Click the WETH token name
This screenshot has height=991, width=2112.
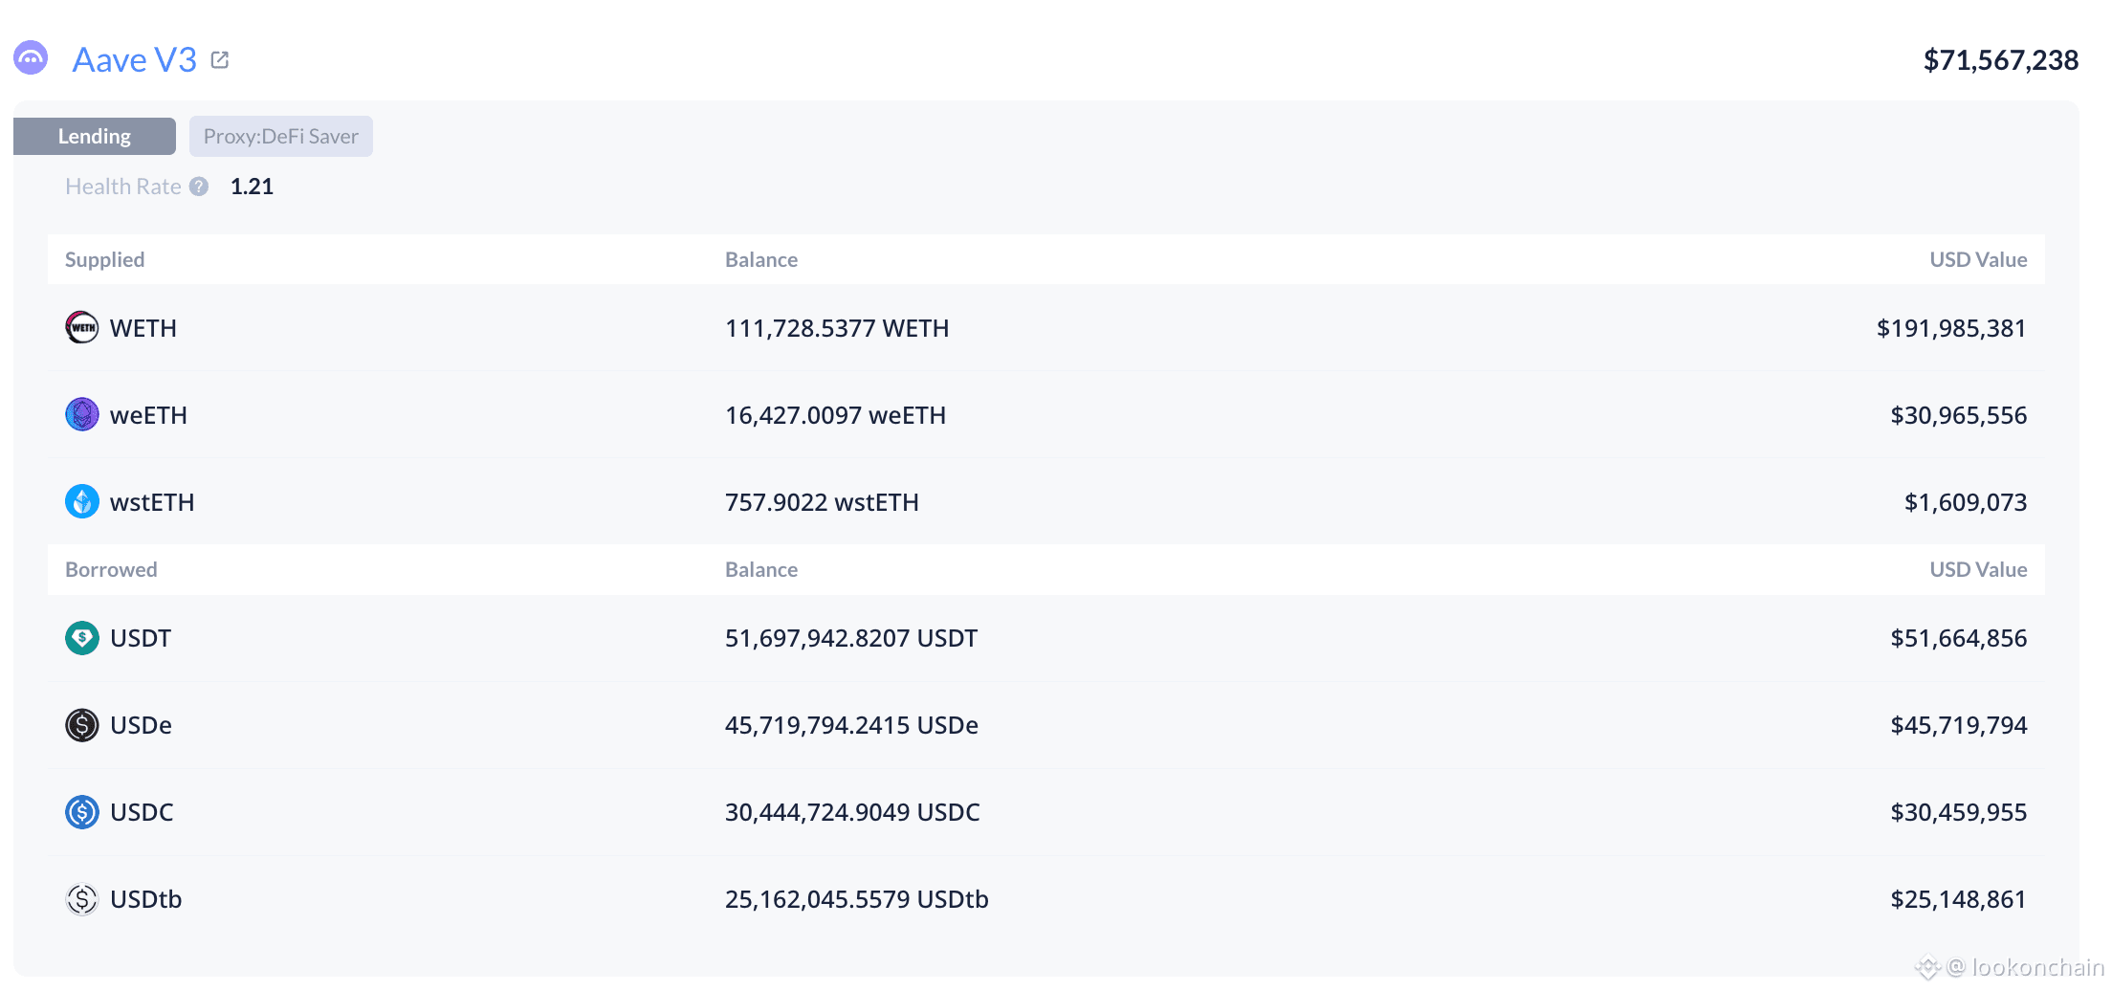(x=143, y=328)
